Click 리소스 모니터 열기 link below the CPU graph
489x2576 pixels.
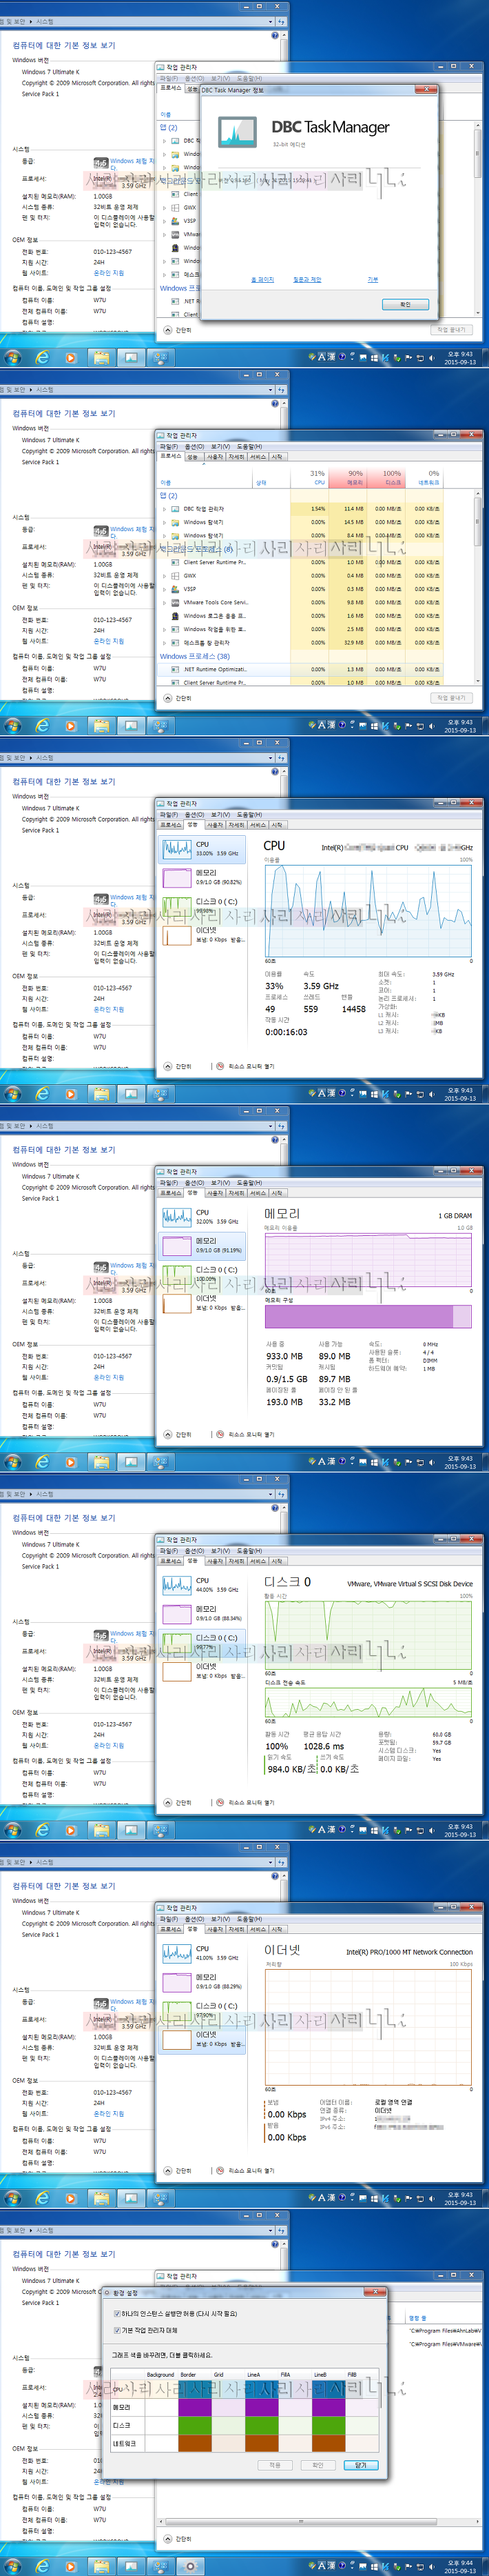[251, 1066]
